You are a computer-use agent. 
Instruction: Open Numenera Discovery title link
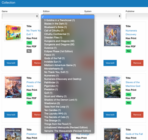(x=131, y=33)
